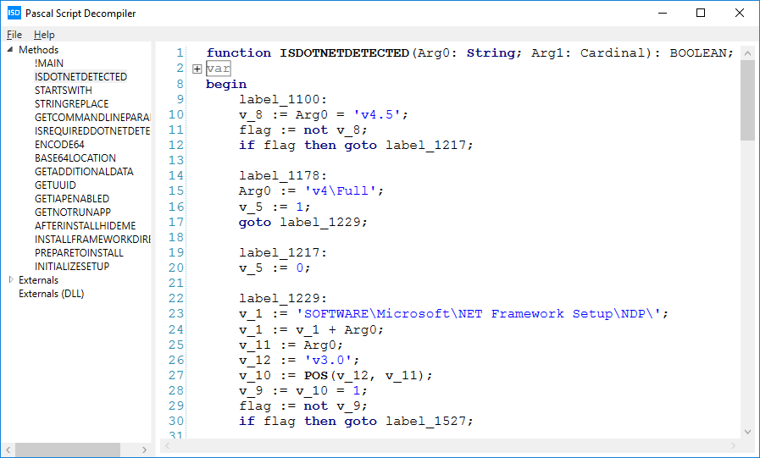Close the Pascal Script Decompiler window
The image size is (760, 458).
coord(739,13)
